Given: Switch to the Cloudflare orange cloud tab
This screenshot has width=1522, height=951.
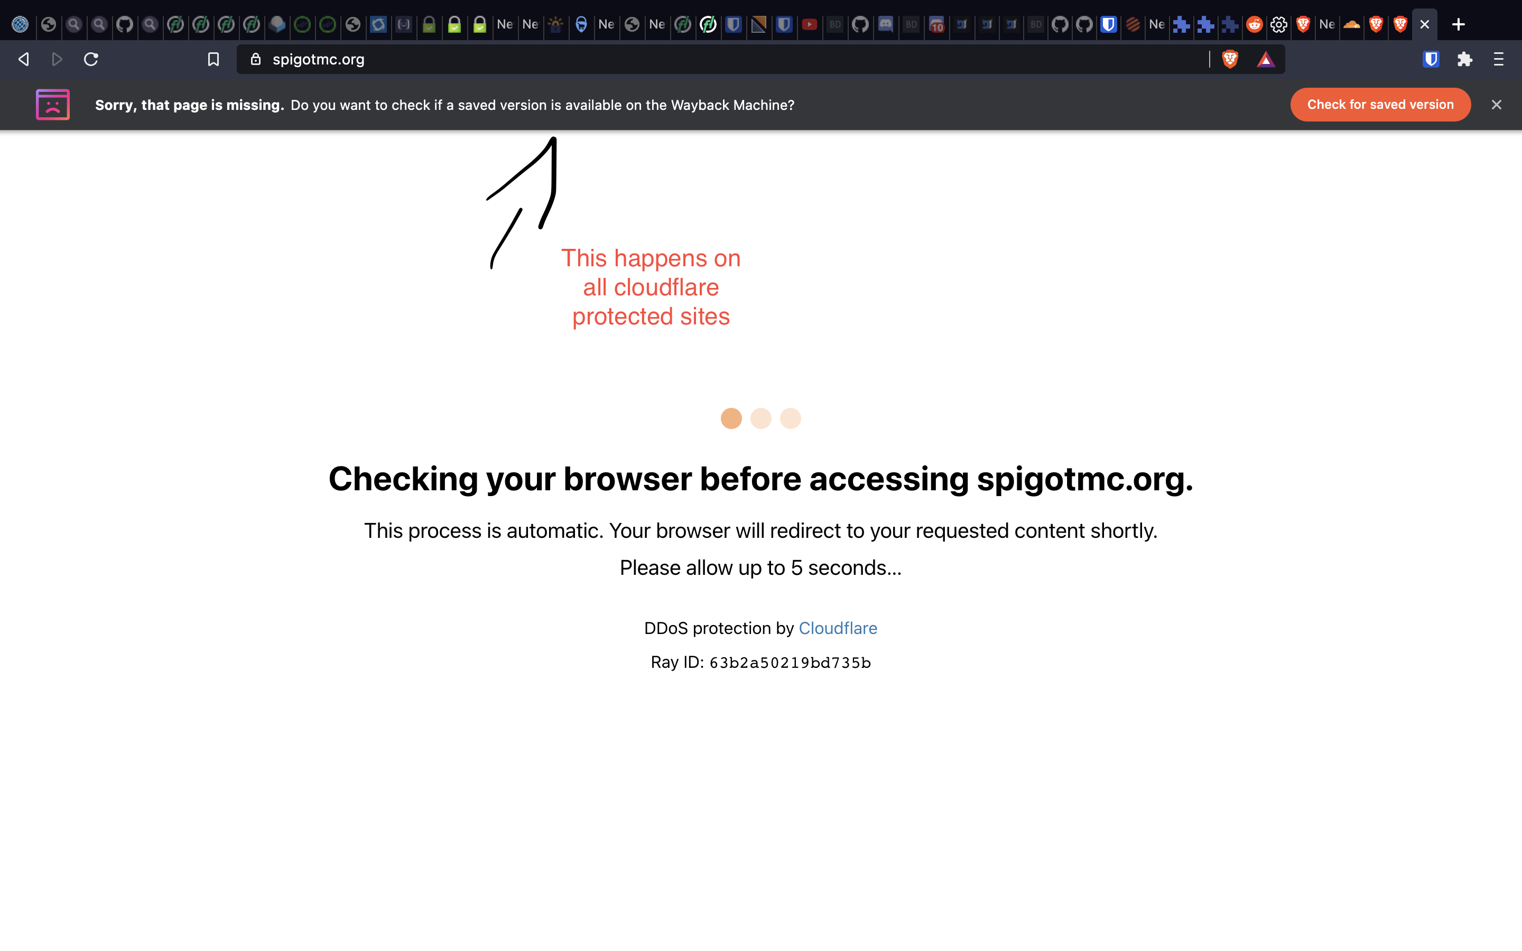Looking at the screenshot, I should click(1351, 24).
